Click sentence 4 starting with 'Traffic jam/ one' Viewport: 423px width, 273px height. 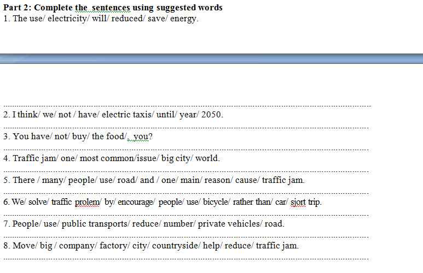click(112, 158)
